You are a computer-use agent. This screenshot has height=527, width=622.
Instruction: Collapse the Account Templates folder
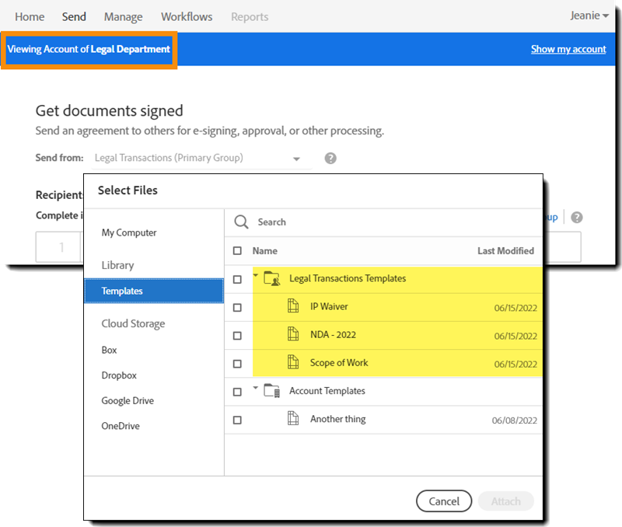point(255,389)
